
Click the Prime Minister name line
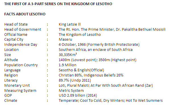click(x=112, y=30)
